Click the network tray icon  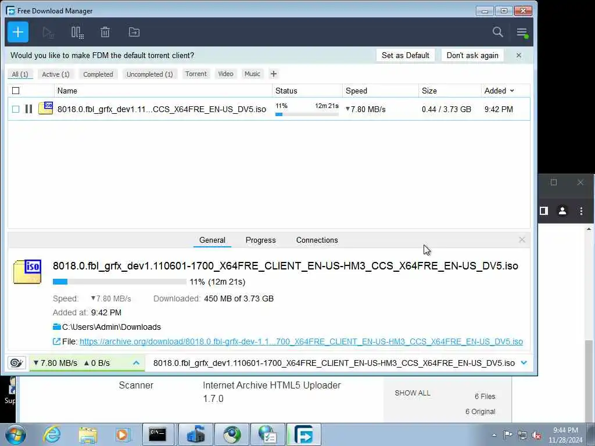tap(522, 435)
